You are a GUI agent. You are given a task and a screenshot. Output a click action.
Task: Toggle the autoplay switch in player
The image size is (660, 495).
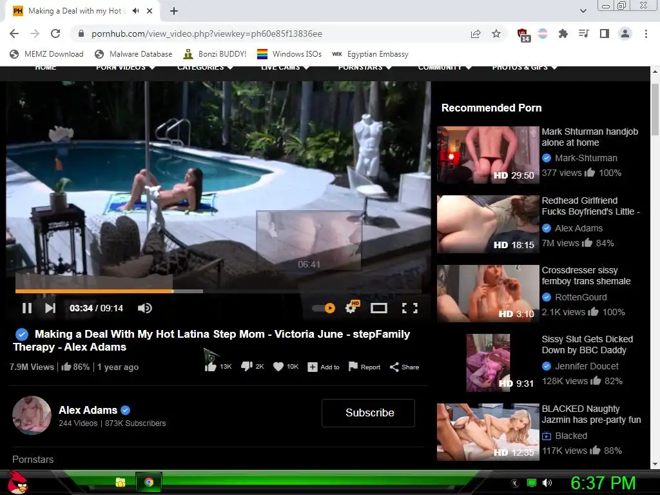click(324, 308)
